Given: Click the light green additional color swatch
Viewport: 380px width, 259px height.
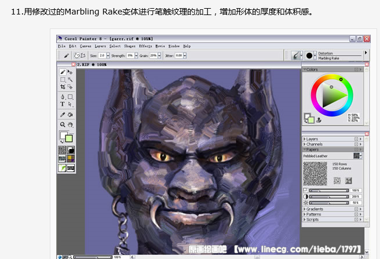Looking at the screenshot, I should point(311,119).
